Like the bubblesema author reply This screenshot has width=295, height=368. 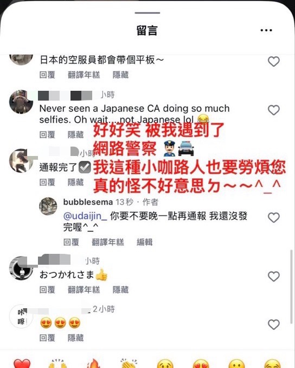tap(274, 217)
